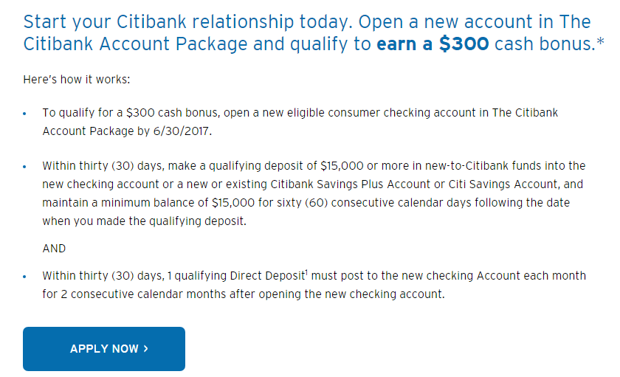Image resolution: width=620 pixels, height=377 pixels.
Task: Click the "Here's how it works:" line
Action: point(76,80)
